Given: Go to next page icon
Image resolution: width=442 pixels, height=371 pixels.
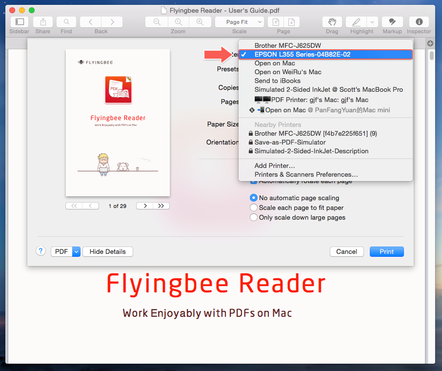Looking at the screenshot, I should coord(291,22).
